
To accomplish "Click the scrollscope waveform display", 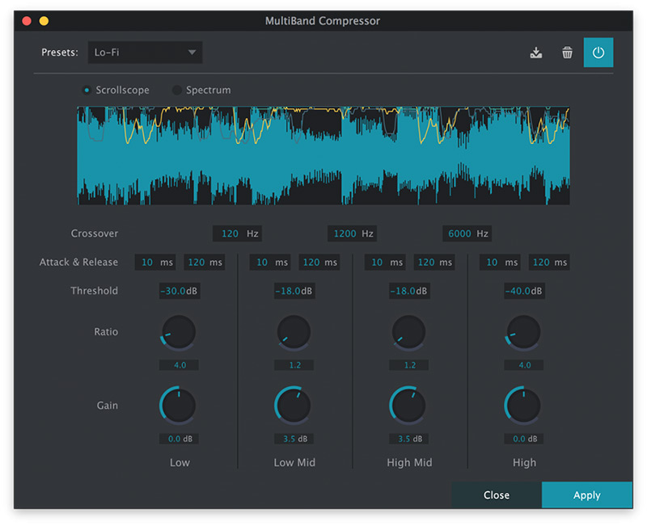I will [323, 155].
